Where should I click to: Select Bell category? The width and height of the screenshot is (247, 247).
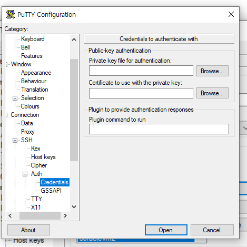pyautogui.click(x=25, y=47)
